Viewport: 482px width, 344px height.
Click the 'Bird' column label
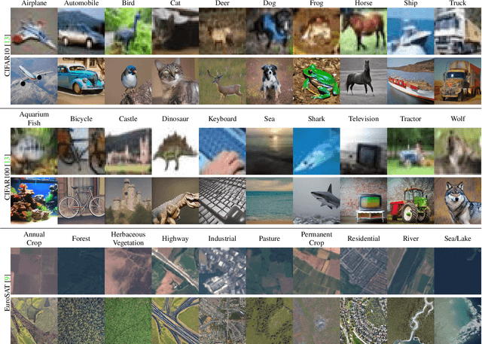coord(128,3)
